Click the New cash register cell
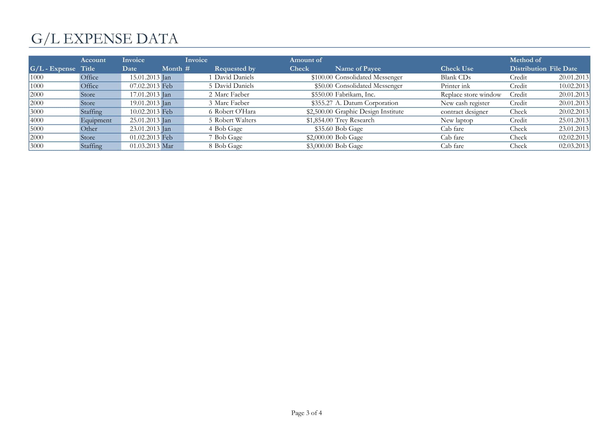The image size is (614, 434). (x=465, y=103)
